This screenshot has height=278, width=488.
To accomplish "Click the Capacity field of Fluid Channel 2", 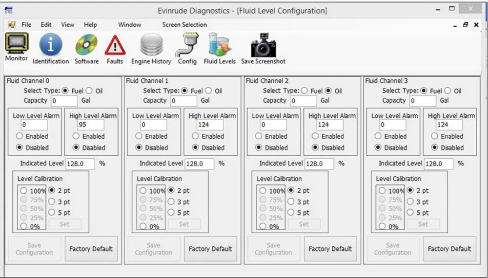I will coord(304,101).
